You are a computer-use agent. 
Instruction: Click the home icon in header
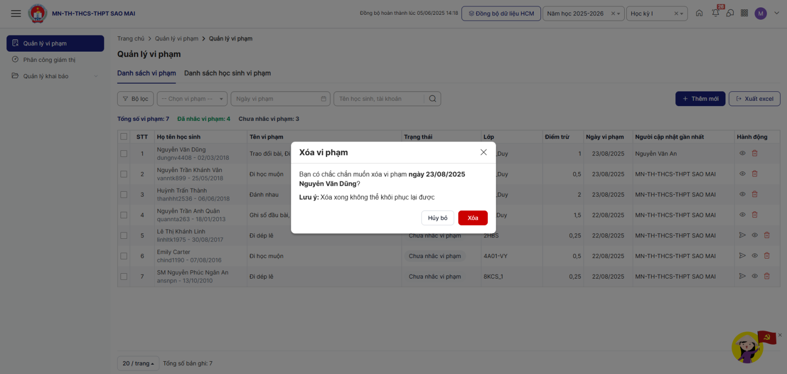click(x=699, y=13)
